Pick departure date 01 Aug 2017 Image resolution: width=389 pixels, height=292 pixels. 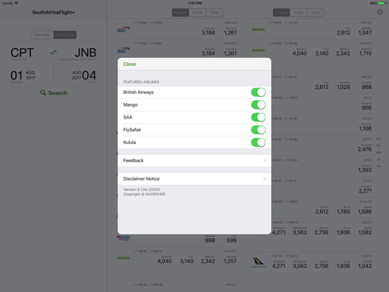(x=23, y=76)
